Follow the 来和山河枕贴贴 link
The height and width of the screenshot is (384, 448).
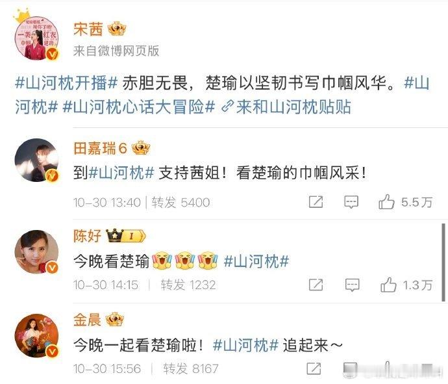click(286, 107)
